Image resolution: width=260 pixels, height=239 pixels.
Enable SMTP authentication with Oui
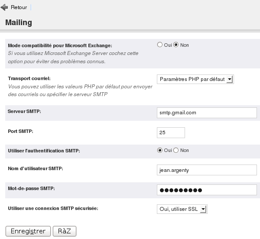(x=160, y=150)
